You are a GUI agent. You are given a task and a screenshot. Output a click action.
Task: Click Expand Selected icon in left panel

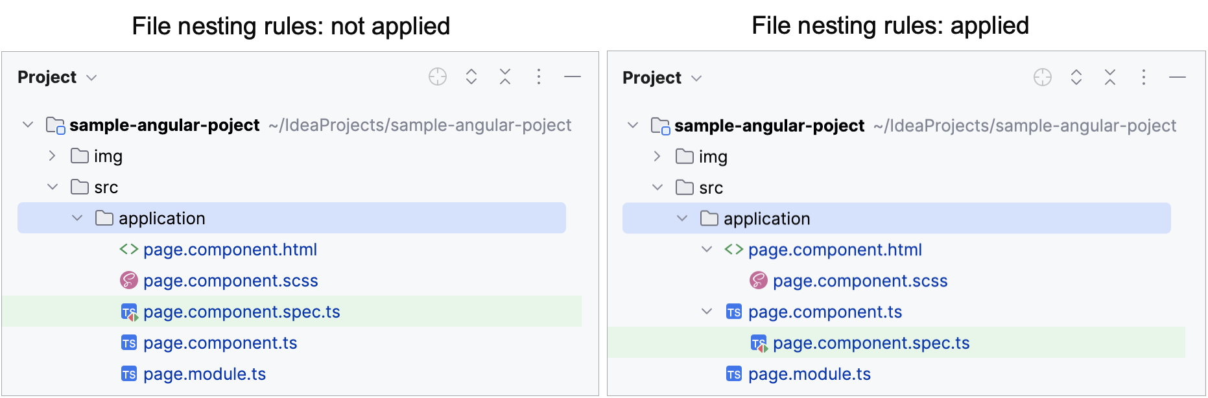click(471, 77)
